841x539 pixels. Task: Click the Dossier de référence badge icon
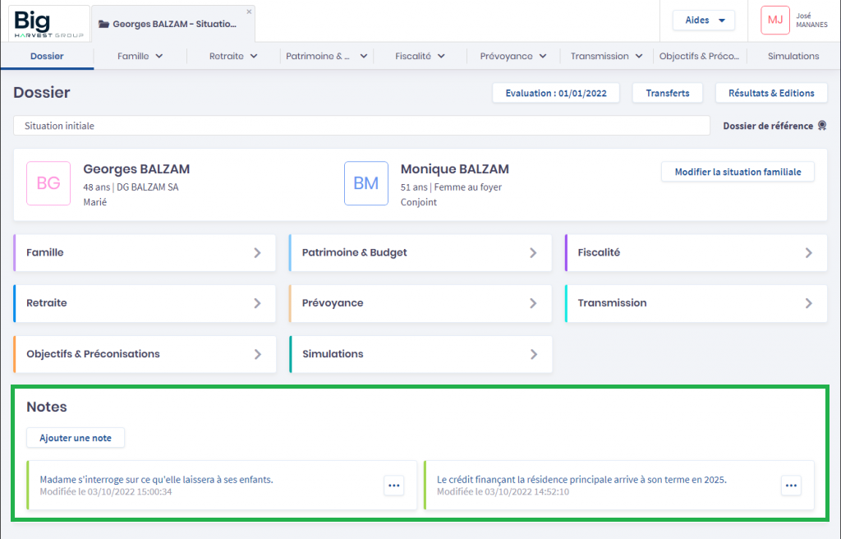click(x=821, y=126)
